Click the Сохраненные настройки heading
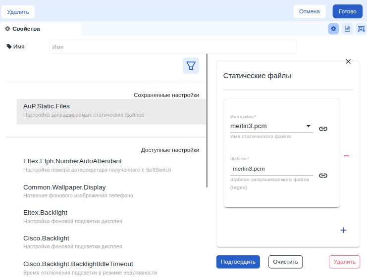The height and width of the screenshot is (278, 367). pyautogui.click(x=166, y=95)
